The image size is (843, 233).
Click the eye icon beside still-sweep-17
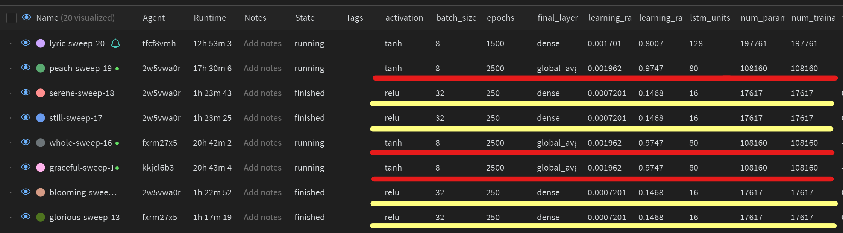(26, 117)
